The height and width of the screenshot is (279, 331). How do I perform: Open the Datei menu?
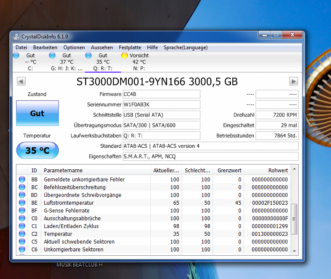(21, 48)
